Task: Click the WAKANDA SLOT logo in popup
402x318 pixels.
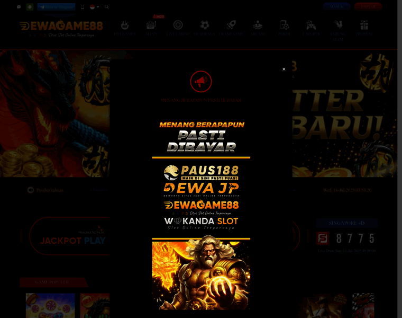Action: [x=201, y=223]
